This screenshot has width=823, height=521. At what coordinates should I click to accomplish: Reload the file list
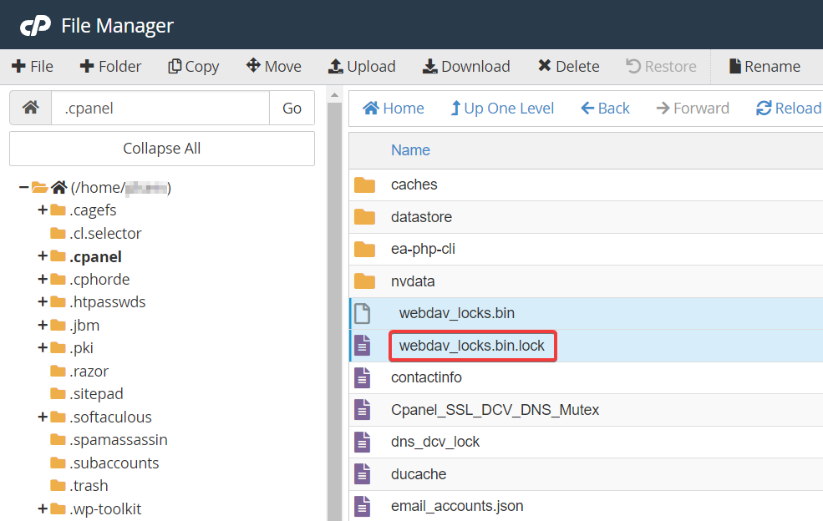pos(789,108)
